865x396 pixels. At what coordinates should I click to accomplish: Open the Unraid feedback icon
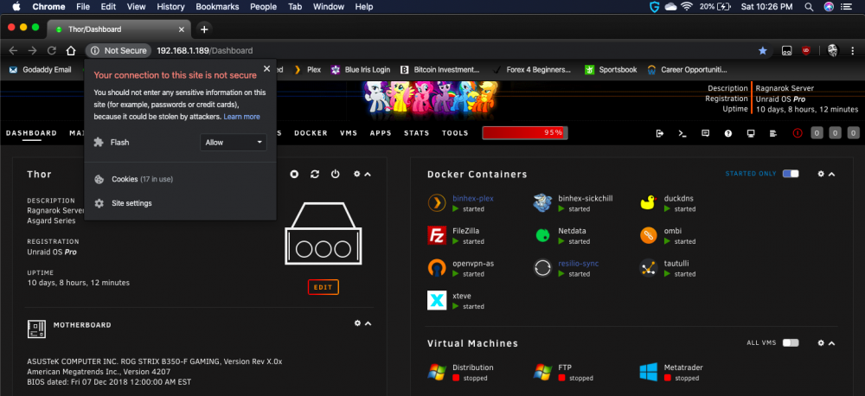pyautogui.click(x=705, y=133)
